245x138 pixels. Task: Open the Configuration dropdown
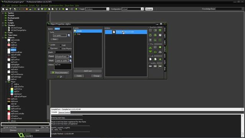coord(142,9)
